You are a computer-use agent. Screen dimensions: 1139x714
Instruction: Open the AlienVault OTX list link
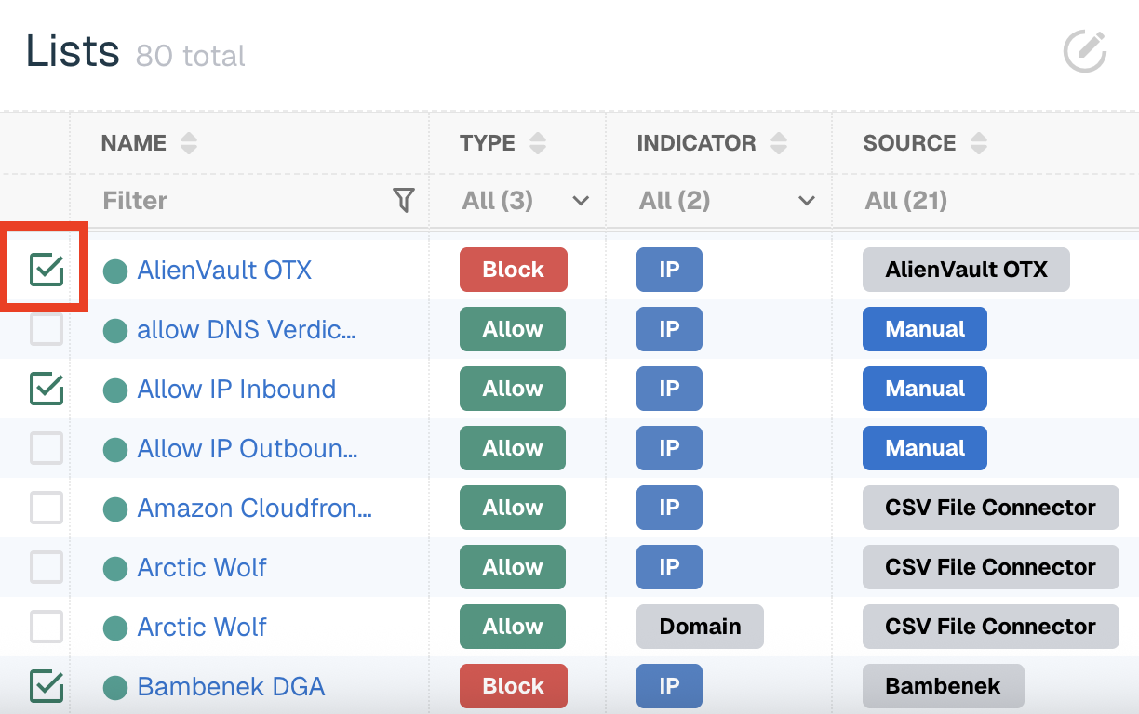(x=224, y=270)
